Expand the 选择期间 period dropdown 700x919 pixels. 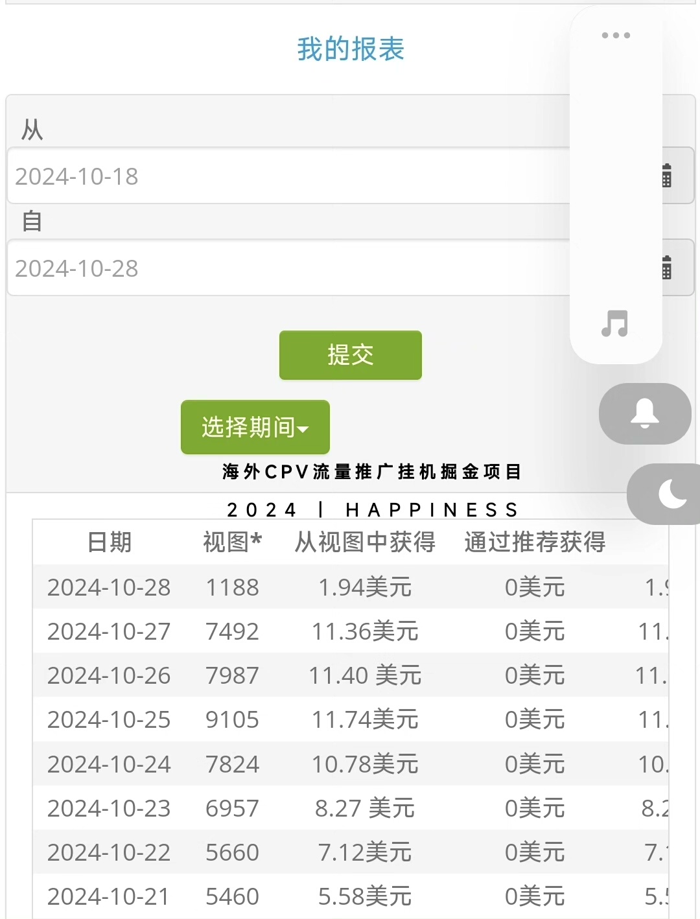click(255, 427)
